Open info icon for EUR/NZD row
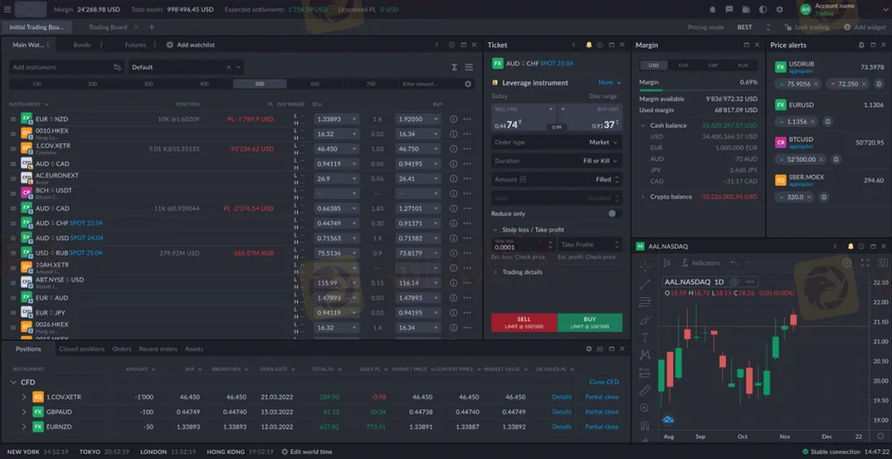892x459 pixels. coord(453,120)
